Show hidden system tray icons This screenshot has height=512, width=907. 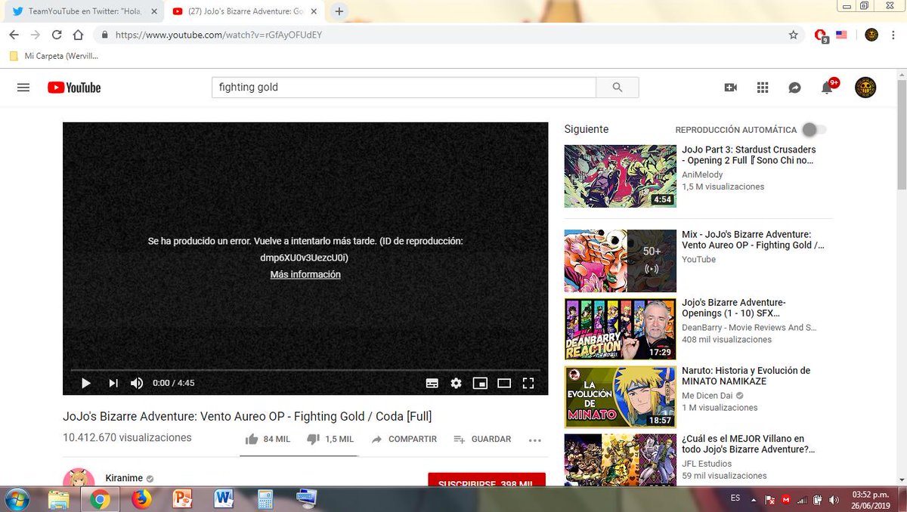point(753,499)
